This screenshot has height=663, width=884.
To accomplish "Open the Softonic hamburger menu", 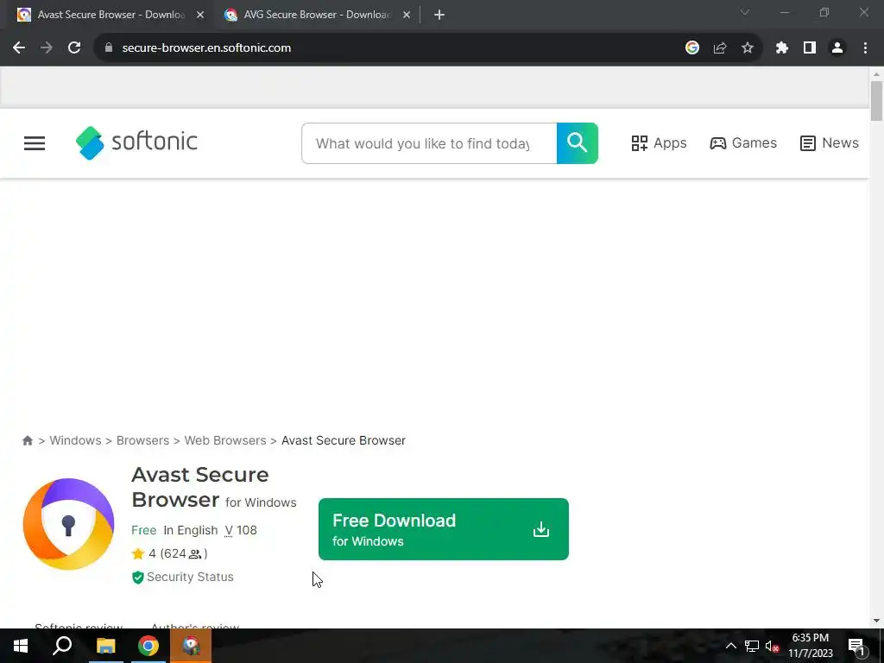I will 35,143.
